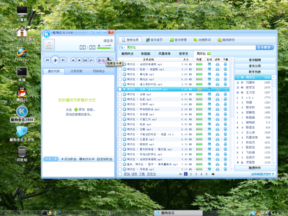Open the 音乐首页 tab
This screenshot has height=216, width=288.
[154, 40]
